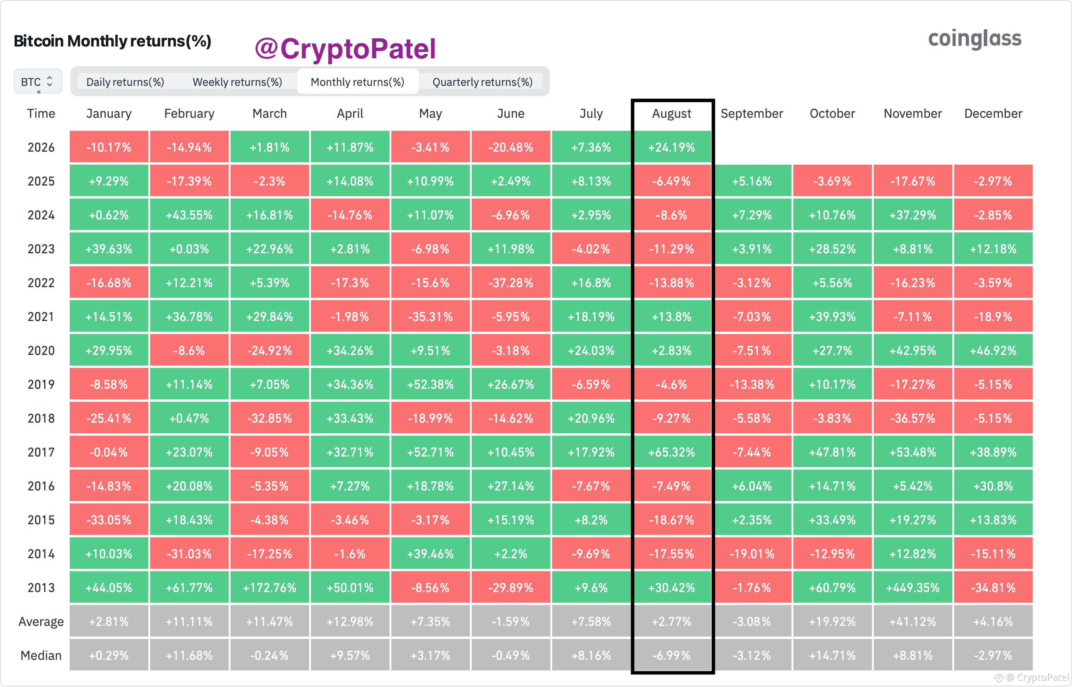1072x687 pixels.
Task: Switch to Weekly returns(%) tab
Action: [237, 82]
